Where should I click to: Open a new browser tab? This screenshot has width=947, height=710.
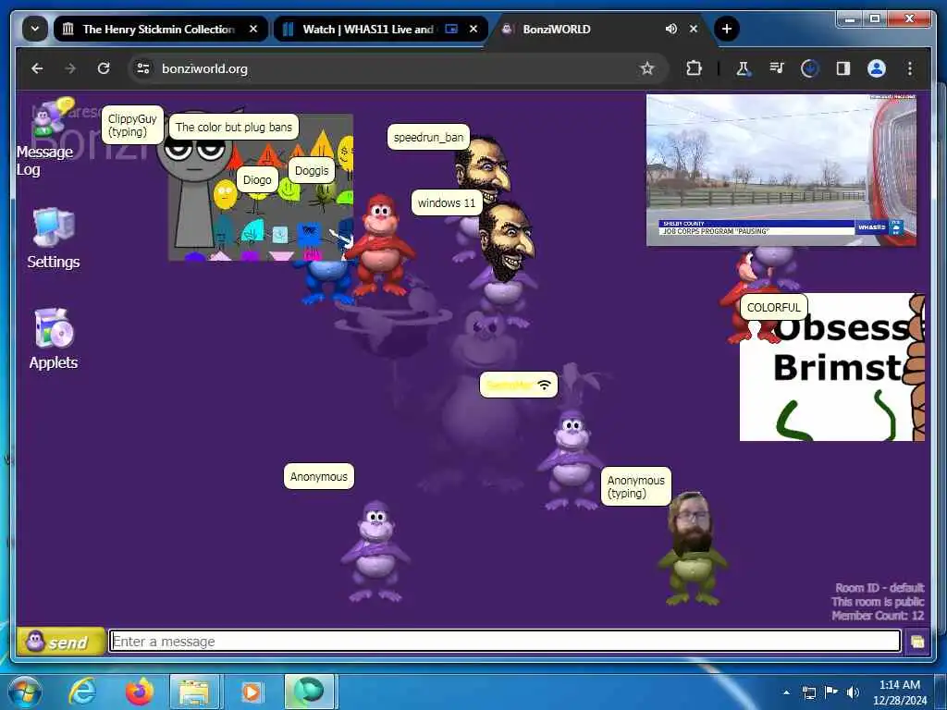click(727, 29)
